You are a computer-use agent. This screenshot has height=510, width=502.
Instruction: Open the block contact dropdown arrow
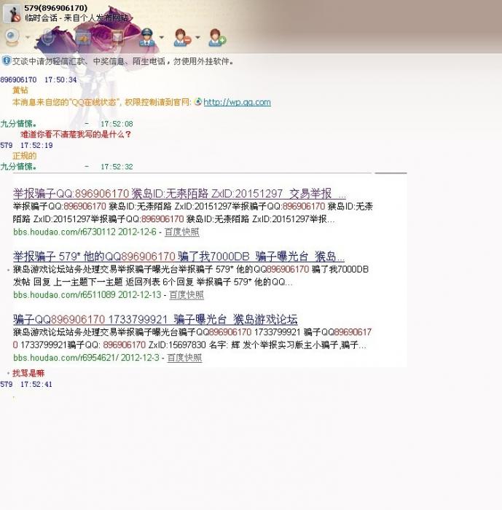pos(197,37)
